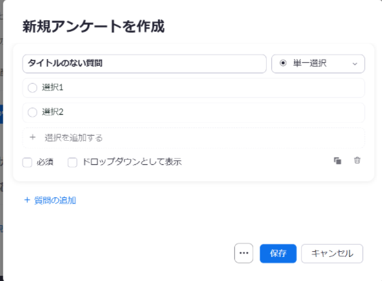The image size is (382, 281).
Task: Duplicate the question with the copy icon
Action: [x=337, y=161]
